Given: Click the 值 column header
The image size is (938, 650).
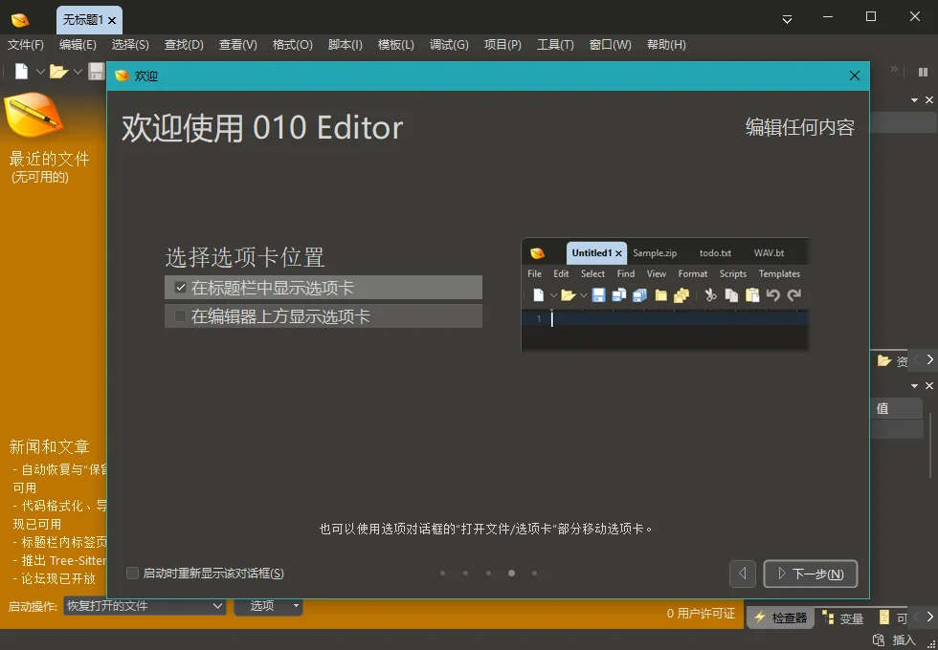Looking at the screenshot, I should click(x=896, y=409).
